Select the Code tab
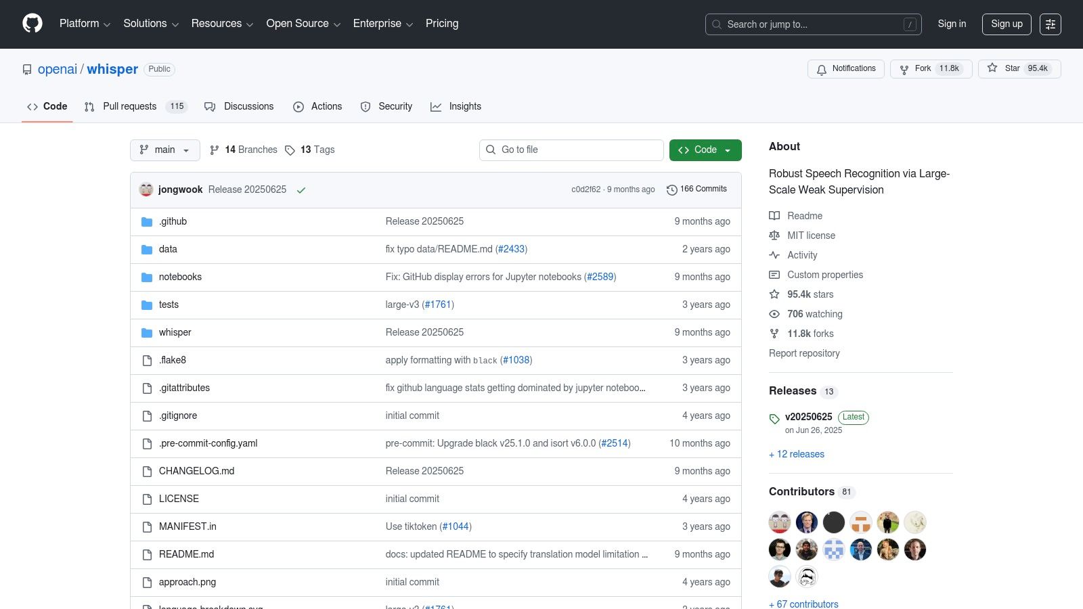The image size is (1083, 609). (47, 106)
